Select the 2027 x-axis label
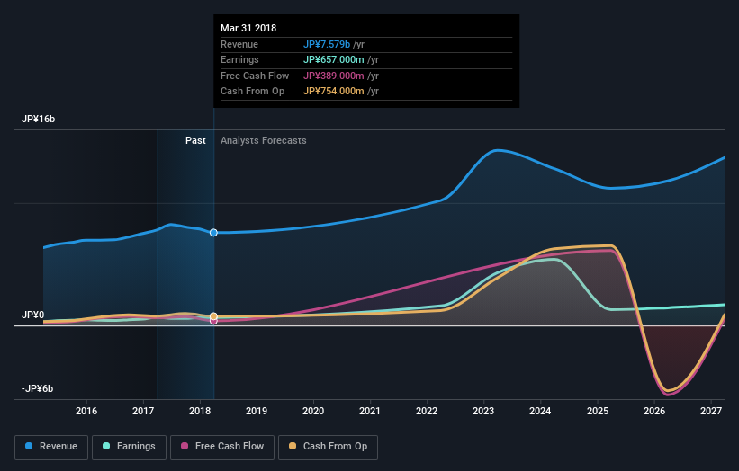739x471 pixels. 711,411
